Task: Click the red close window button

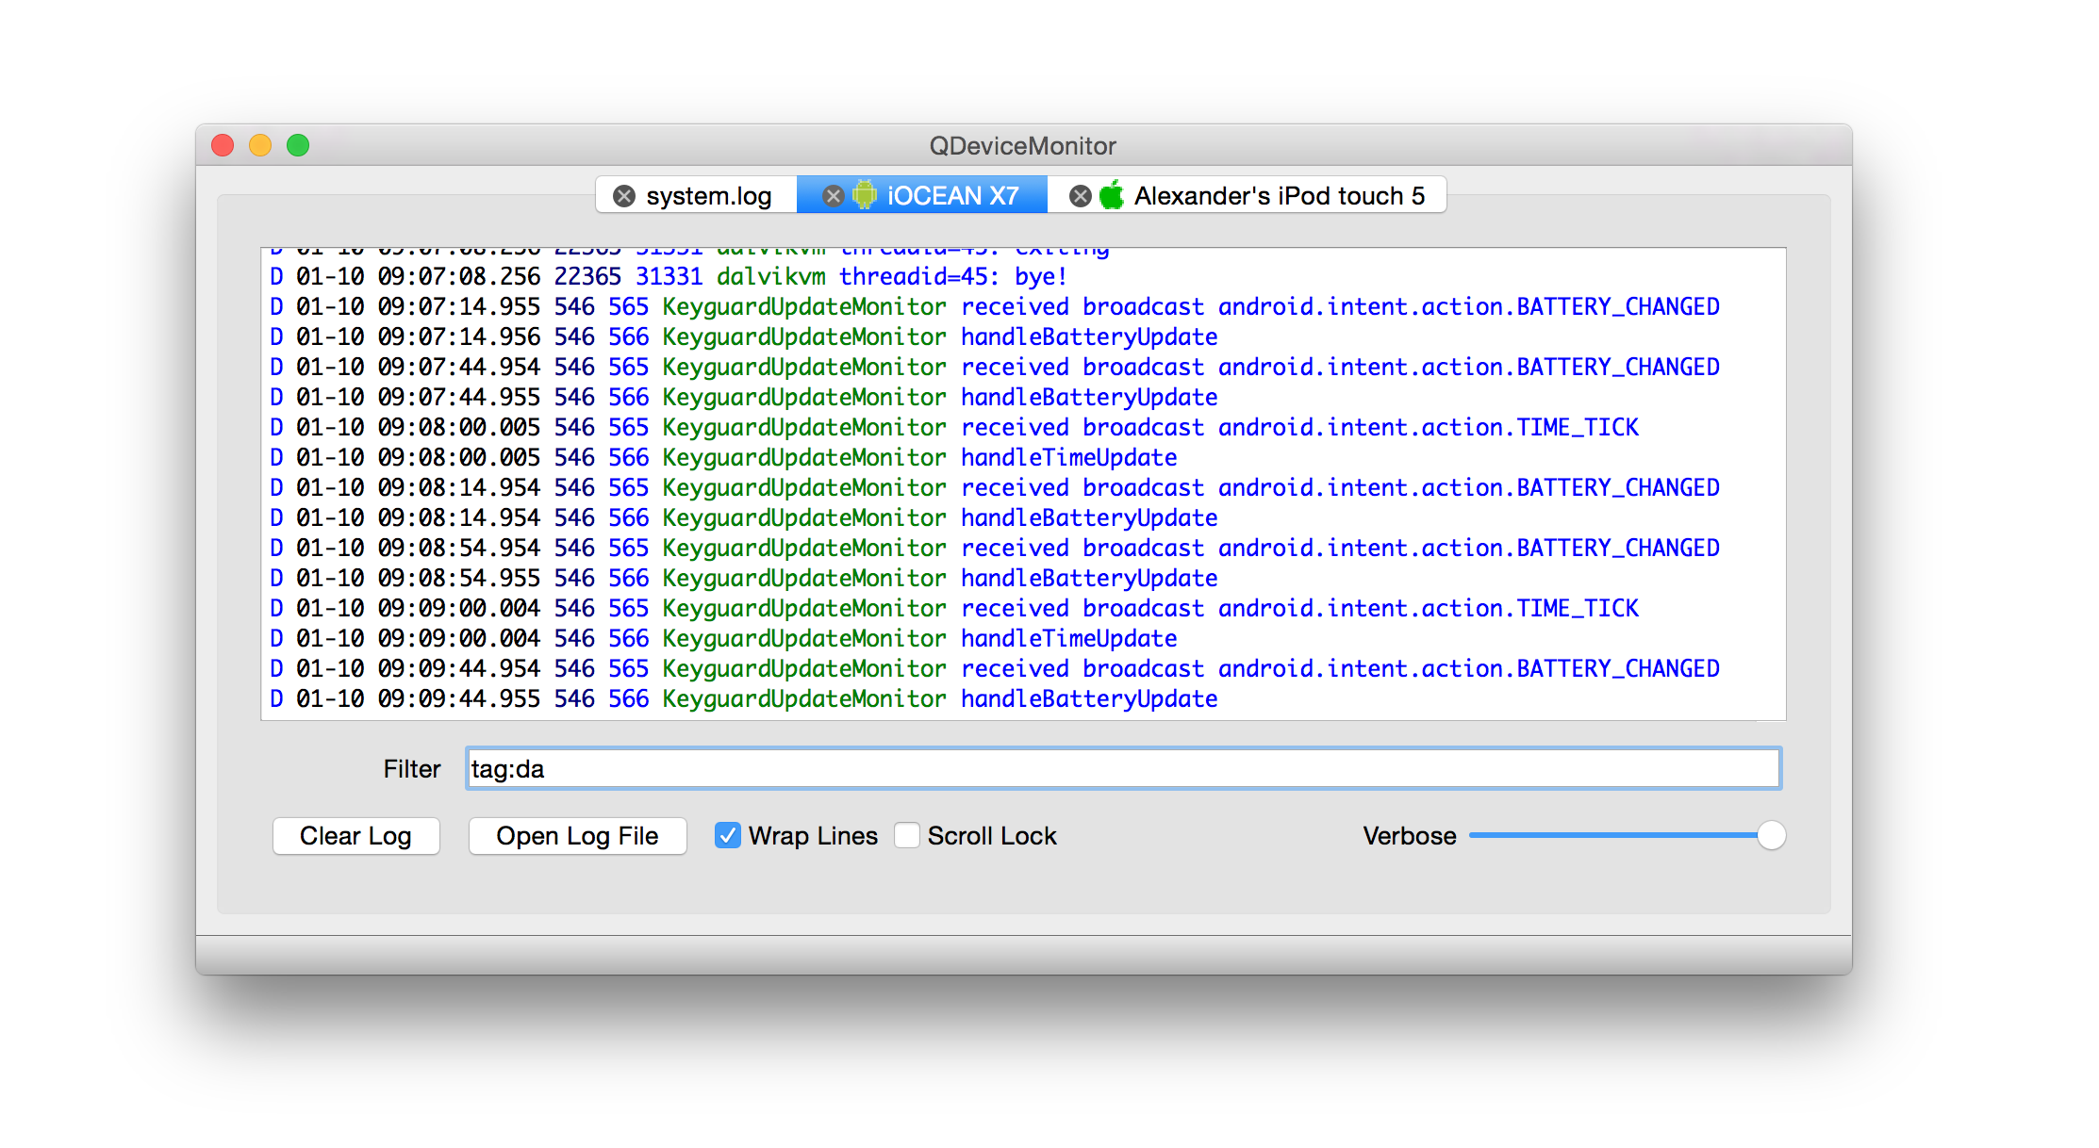Action: (x=223, y=145)
